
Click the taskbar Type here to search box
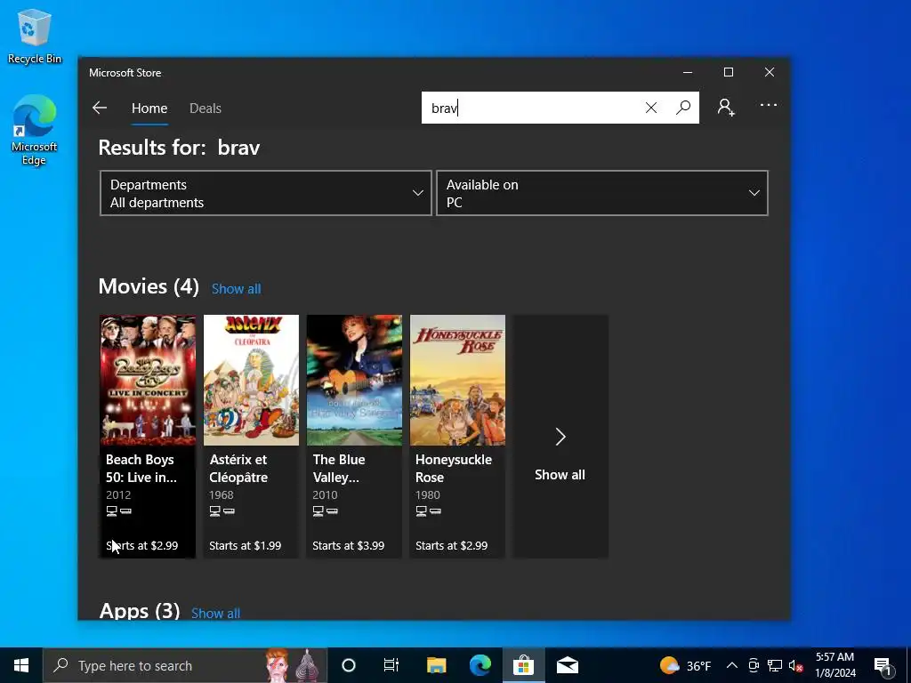click(x=185, y=665)
